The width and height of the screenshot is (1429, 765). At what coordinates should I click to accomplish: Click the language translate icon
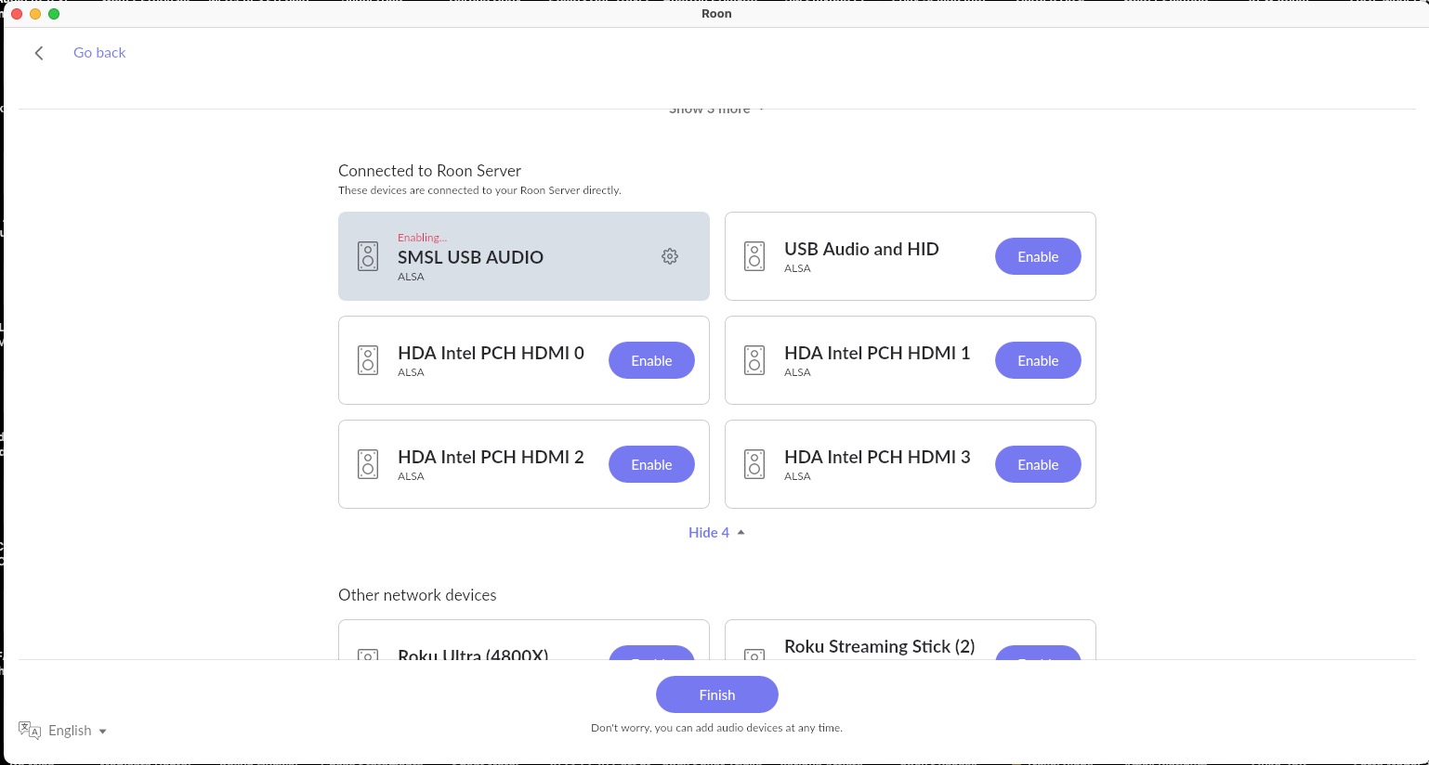pos(30,730)
